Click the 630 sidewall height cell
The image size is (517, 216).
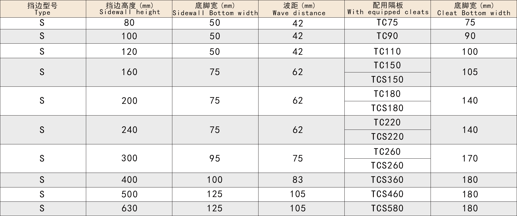coord(129,208)
